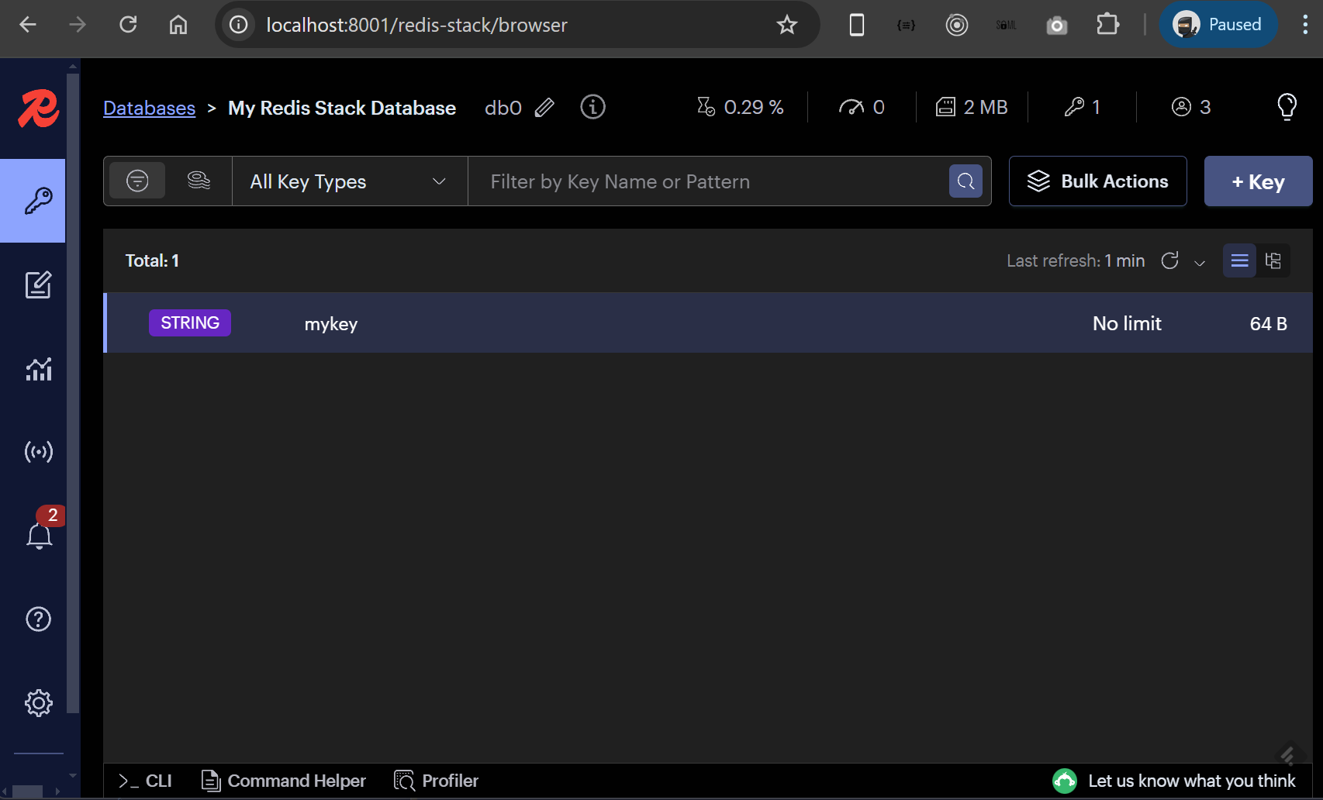This screenshot has height=800, width=1323.
Task: Open the Analysis Tools chart icon
Action: [x=38, y=369]
